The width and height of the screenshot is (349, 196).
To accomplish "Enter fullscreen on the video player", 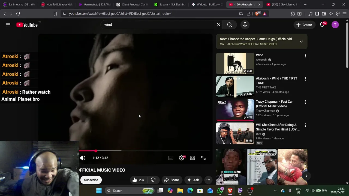I will coord(203,158).
